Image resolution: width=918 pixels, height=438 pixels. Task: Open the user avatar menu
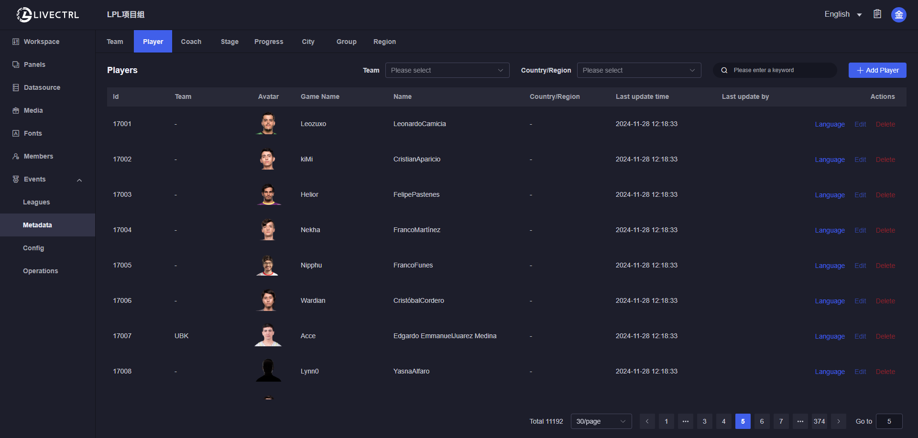click(898, 15)
